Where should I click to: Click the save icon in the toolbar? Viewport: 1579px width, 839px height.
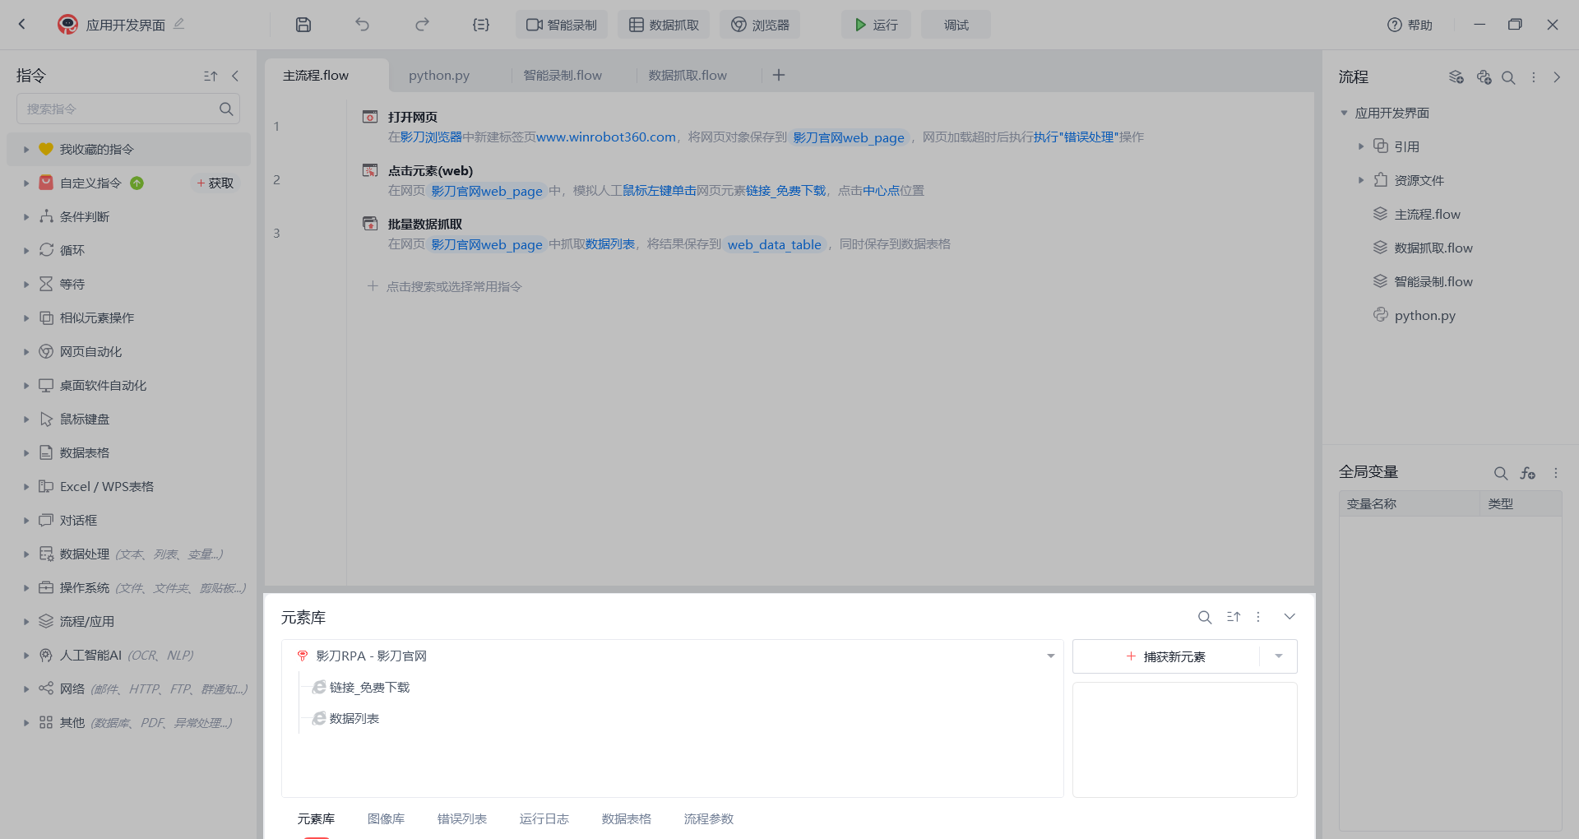tap(303, 25)
